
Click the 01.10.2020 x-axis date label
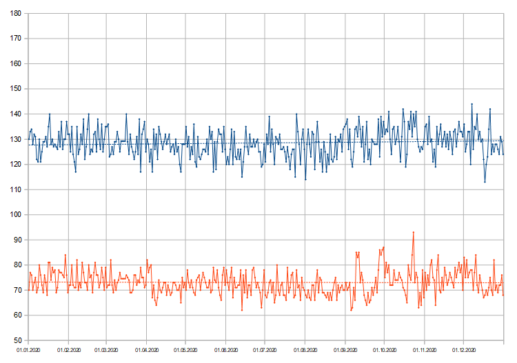[384, 350]
